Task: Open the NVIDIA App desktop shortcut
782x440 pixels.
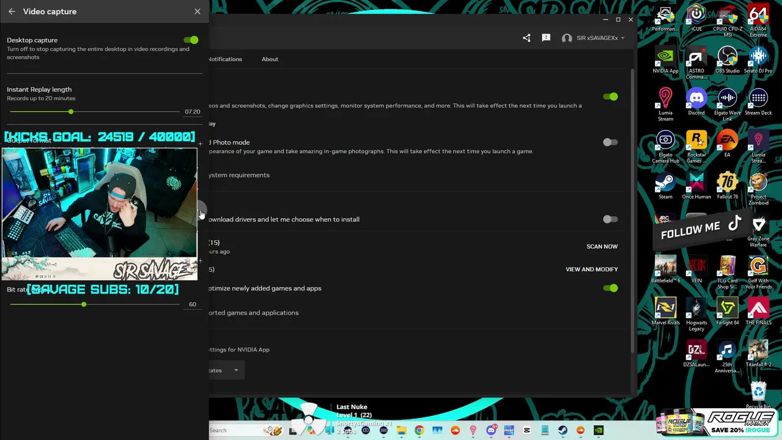Action: 665,61
